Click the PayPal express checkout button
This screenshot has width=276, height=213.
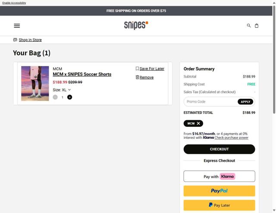point(220,191)
